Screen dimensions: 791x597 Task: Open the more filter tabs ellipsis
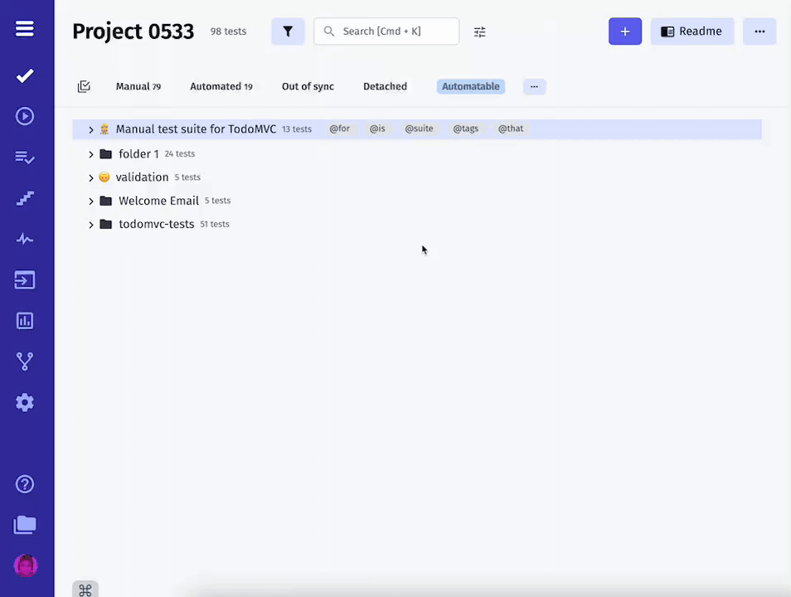coord(534,86)
